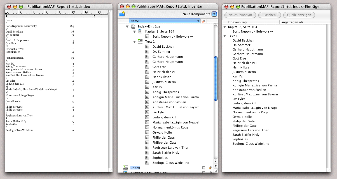The height and width of the screenshot is (179, 337).
Task: Click the .Index text component icon
Action: point(126,168)
